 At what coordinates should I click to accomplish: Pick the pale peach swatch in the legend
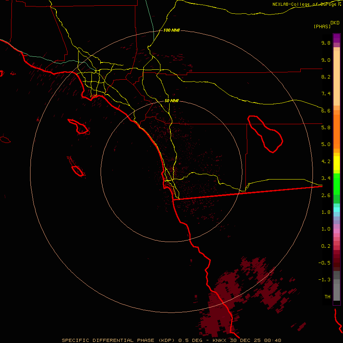click(x=337, y=78)
